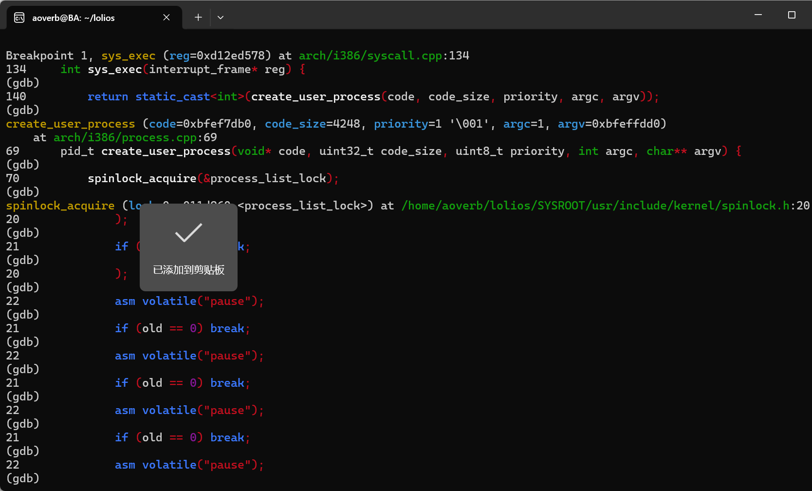The width and height of the screenshot is (812, 491).
Task: Click yellow spinlock_acquire at line start
Action: coord(60,206)
